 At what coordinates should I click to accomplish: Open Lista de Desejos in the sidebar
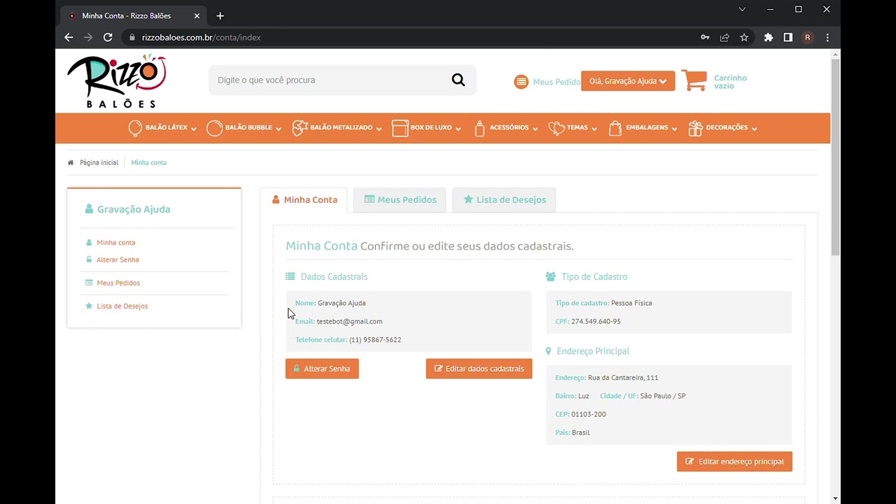click(x=122, y=306)
